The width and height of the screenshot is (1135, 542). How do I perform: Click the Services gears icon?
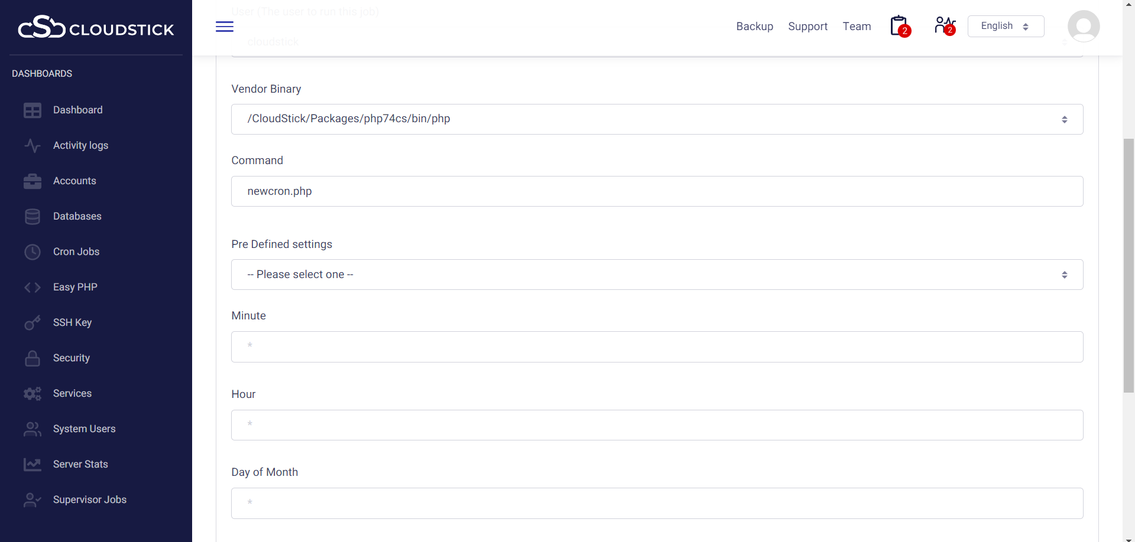[x=33, y=394]
